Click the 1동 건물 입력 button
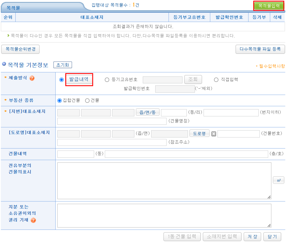Image resolution: width=287 pixels, height=242 pixels. click(x=182, y=236)
